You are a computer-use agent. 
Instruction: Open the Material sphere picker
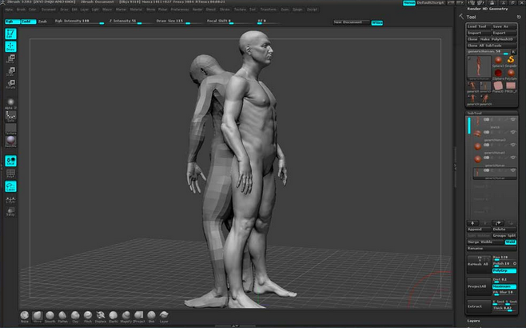pyautogui.click(x=11, y=141)
